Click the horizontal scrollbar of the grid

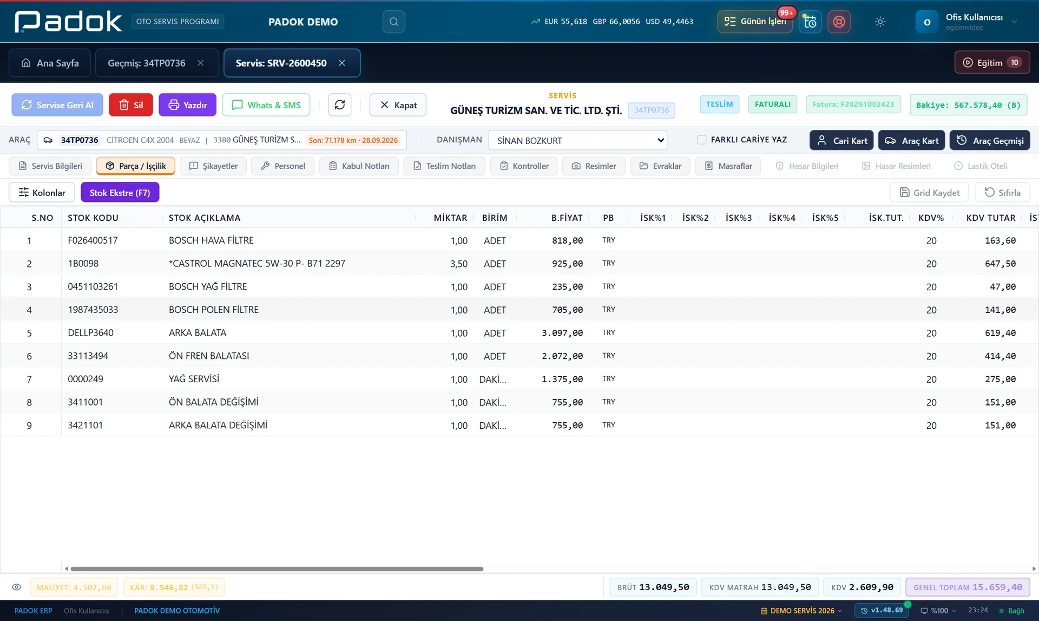pos(277,568)
